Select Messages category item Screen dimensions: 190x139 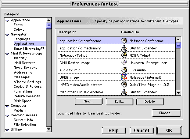coord(22,77)
